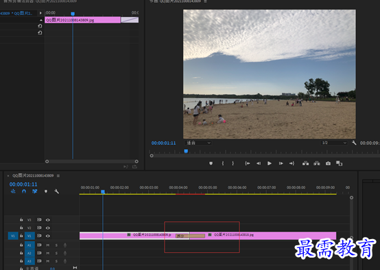Image resolution: width=380 pixels, height=270 pixels.
Task: Solo audio track A1
Action: pos(56,245)
